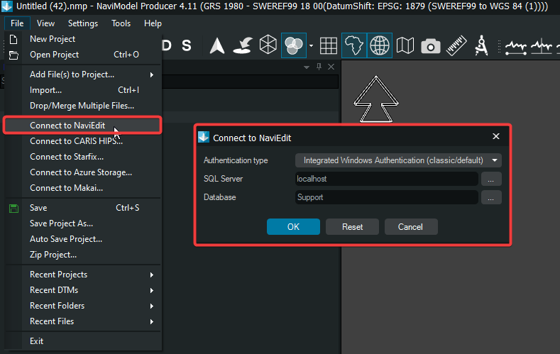Image resolution: width=560 pixels, height=354 pixels.
Task: Click the large north arrow in viewport
Action: (376, 99)
